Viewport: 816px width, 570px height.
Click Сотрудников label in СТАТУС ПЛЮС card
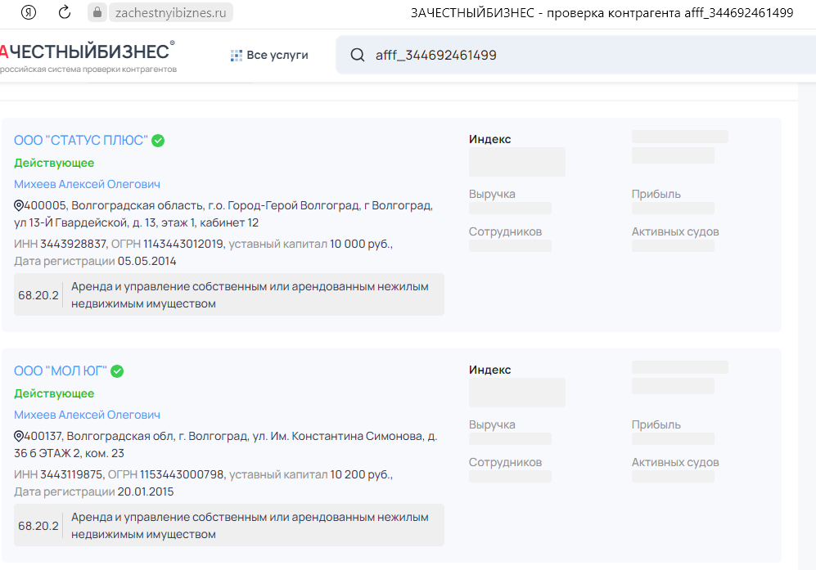click(505, 232)
